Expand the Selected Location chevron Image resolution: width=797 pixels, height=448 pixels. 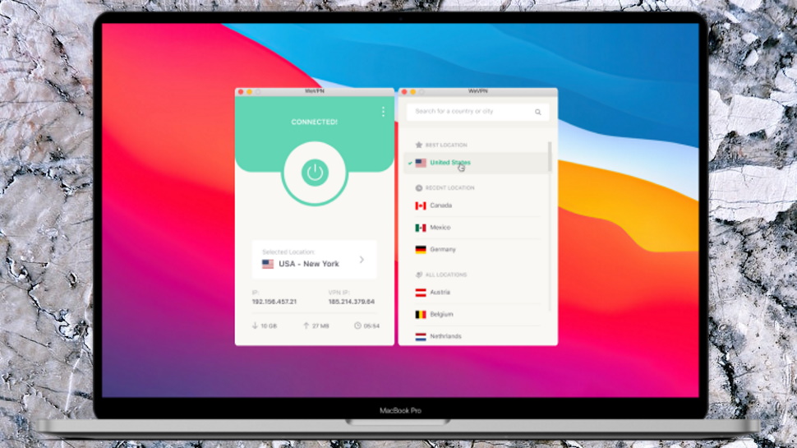click(362, 260)
